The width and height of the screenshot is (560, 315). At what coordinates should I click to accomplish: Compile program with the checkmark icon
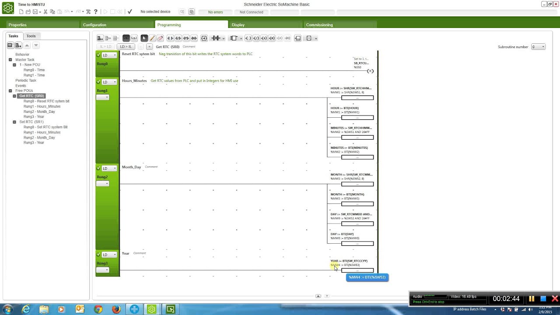[129, 12]
